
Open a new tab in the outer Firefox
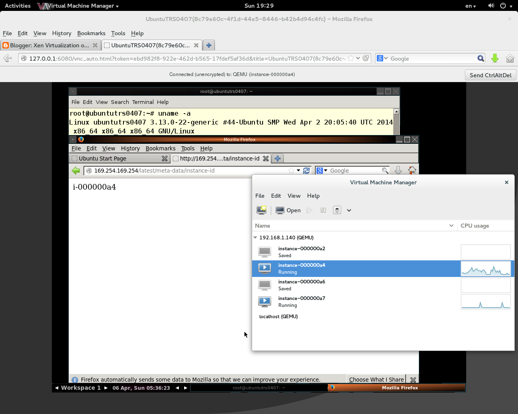208,45
